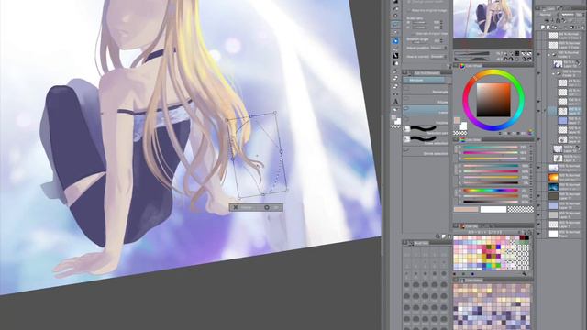Choose the Polyline selection sub tool
Screen dimensions: 587x330
pyautogui.click(x=426, y=121)
